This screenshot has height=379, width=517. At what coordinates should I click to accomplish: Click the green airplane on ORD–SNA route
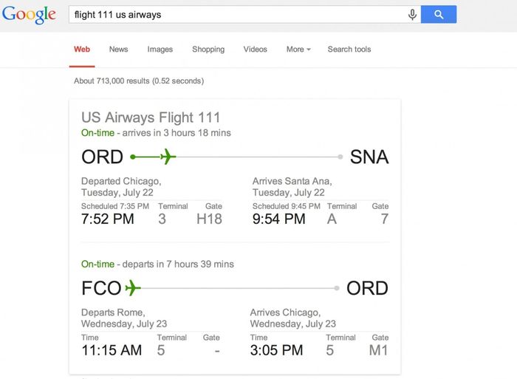(x=168, y=157)
